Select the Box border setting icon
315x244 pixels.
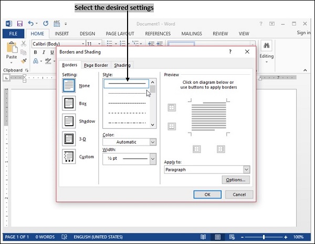69,104
